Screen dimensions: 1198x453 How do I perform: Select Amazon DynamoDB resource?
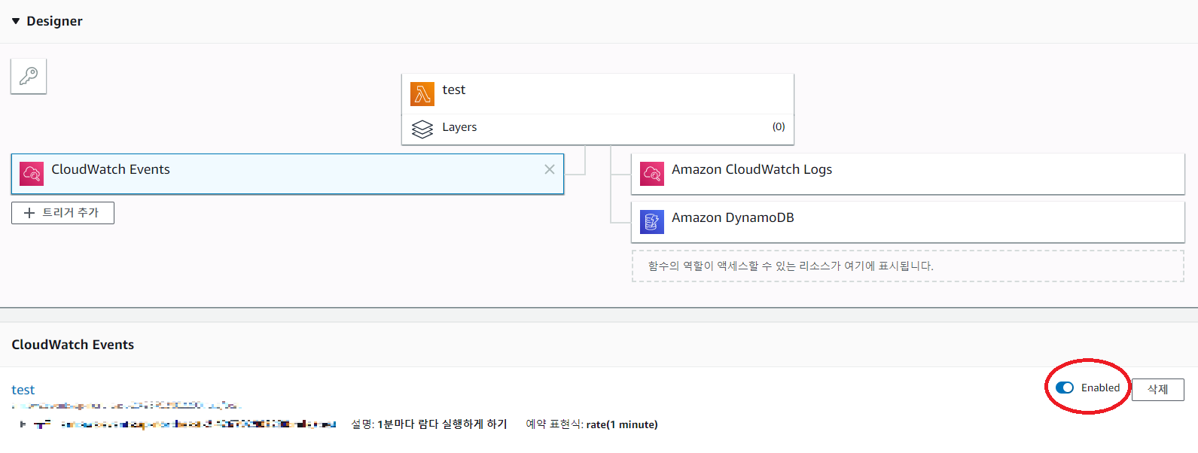pos(907,222)
